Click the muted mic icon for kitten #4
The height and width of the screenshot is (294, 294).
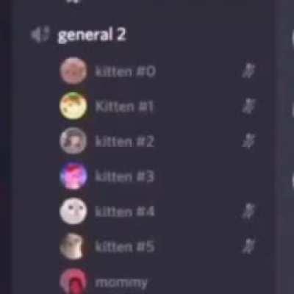248,211
